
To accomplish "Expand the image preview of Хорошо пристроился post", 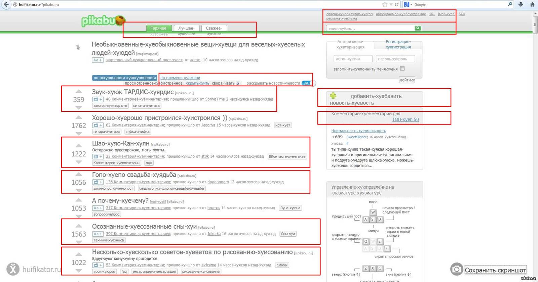I will click(98, 125).
